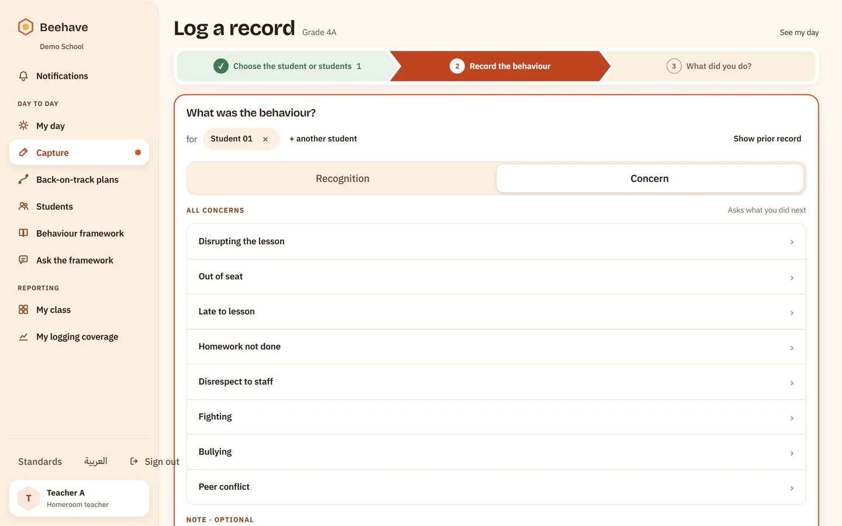This screenshot has height=526, width=842.
Task: Click Ask the framework chat icon
Action: (x=23, y=260)
